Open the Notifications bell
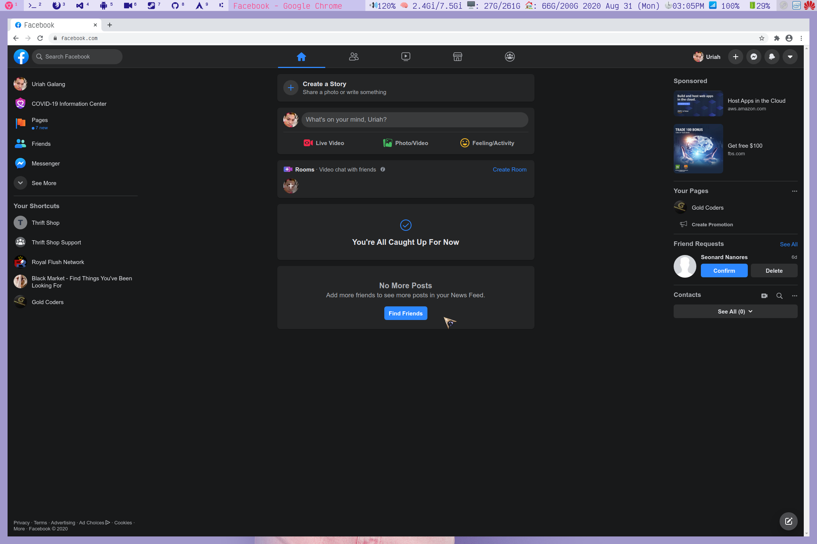The height and width of the screenshot is (544, 817). 772,57
